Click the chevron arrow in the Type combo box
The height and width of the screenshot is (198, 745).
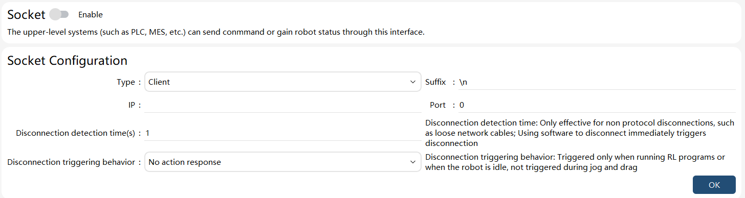pos(413,82)
